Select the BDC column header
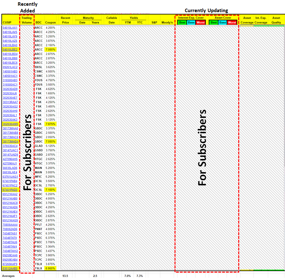The image size is (285, 279). 38,22
